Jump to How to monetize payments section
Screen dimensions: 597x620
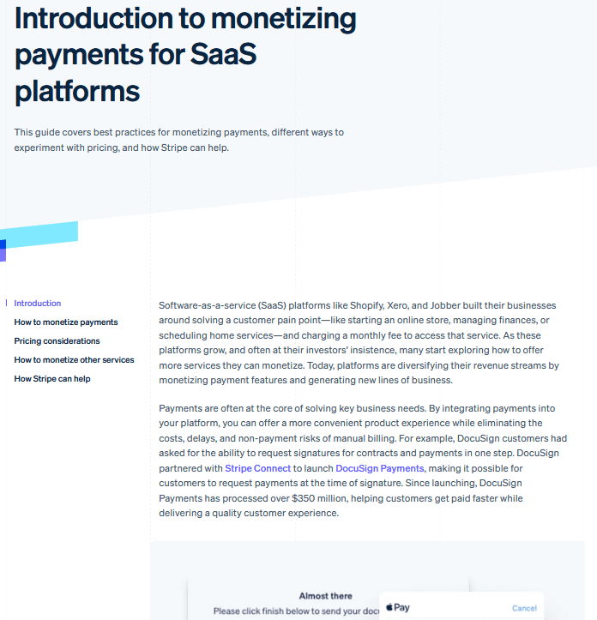tap(66, 322)
